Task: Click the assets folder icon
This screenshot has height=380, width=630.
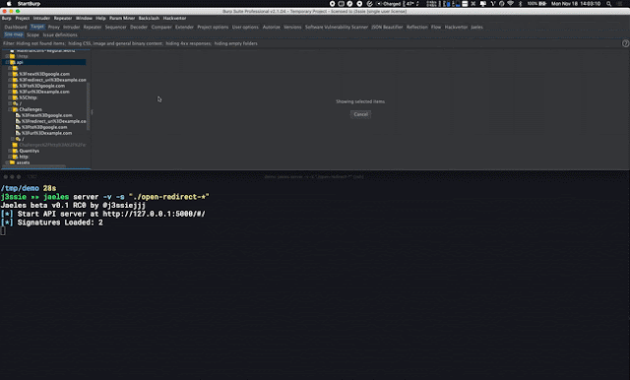Action: pos(13,162)
